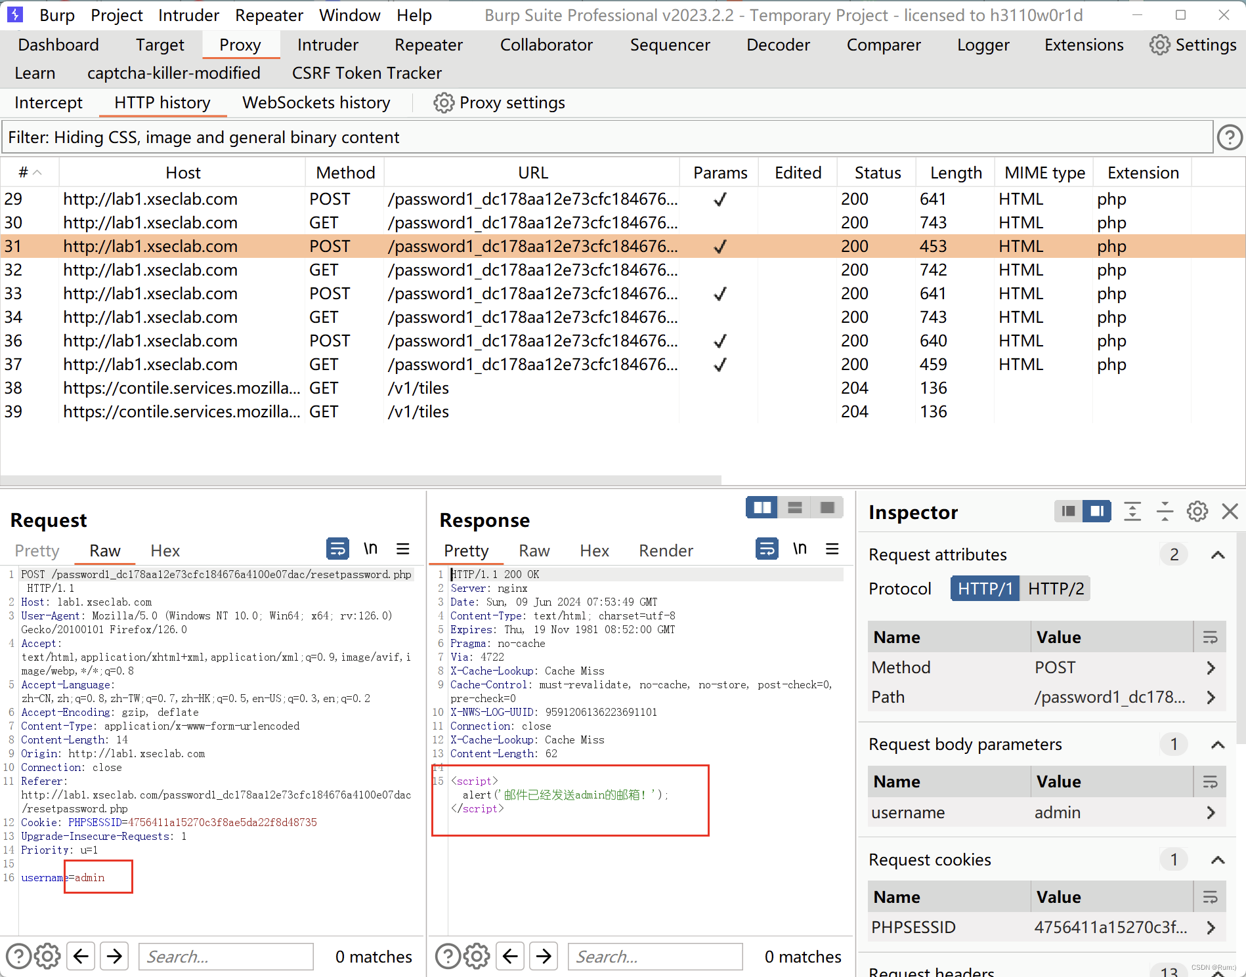The width and height of the screenshot is (1246, 977).
Task: Close the Inspector panel
Action: pos(1230,511)
